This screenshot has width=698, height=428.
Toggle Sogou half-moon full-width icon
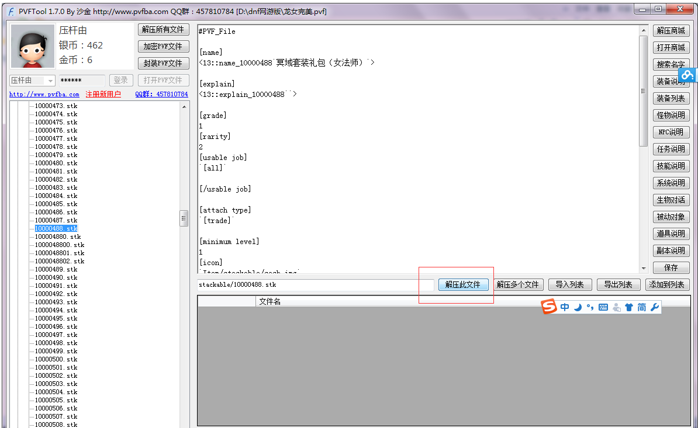click(578, 307)
